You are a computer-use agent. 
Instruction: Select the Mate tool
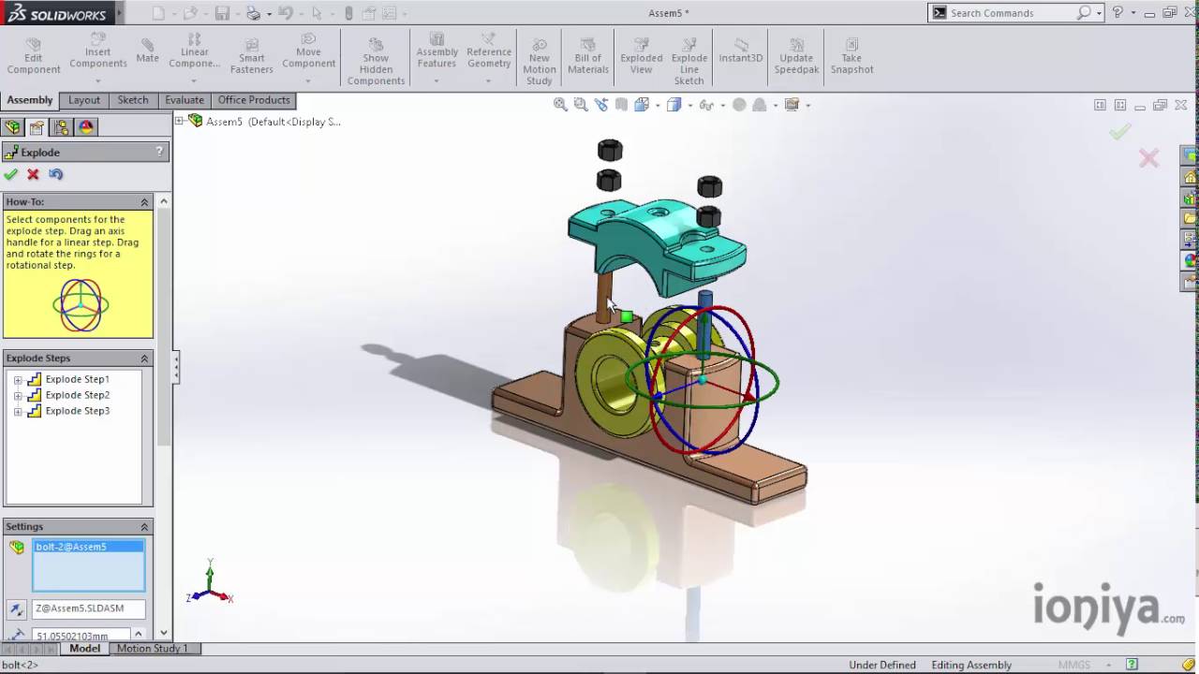[x=147, y=51]
